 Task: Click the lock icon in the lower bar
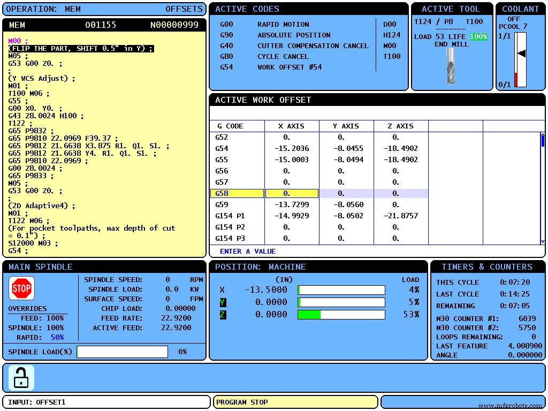click(x=20, y=377)
